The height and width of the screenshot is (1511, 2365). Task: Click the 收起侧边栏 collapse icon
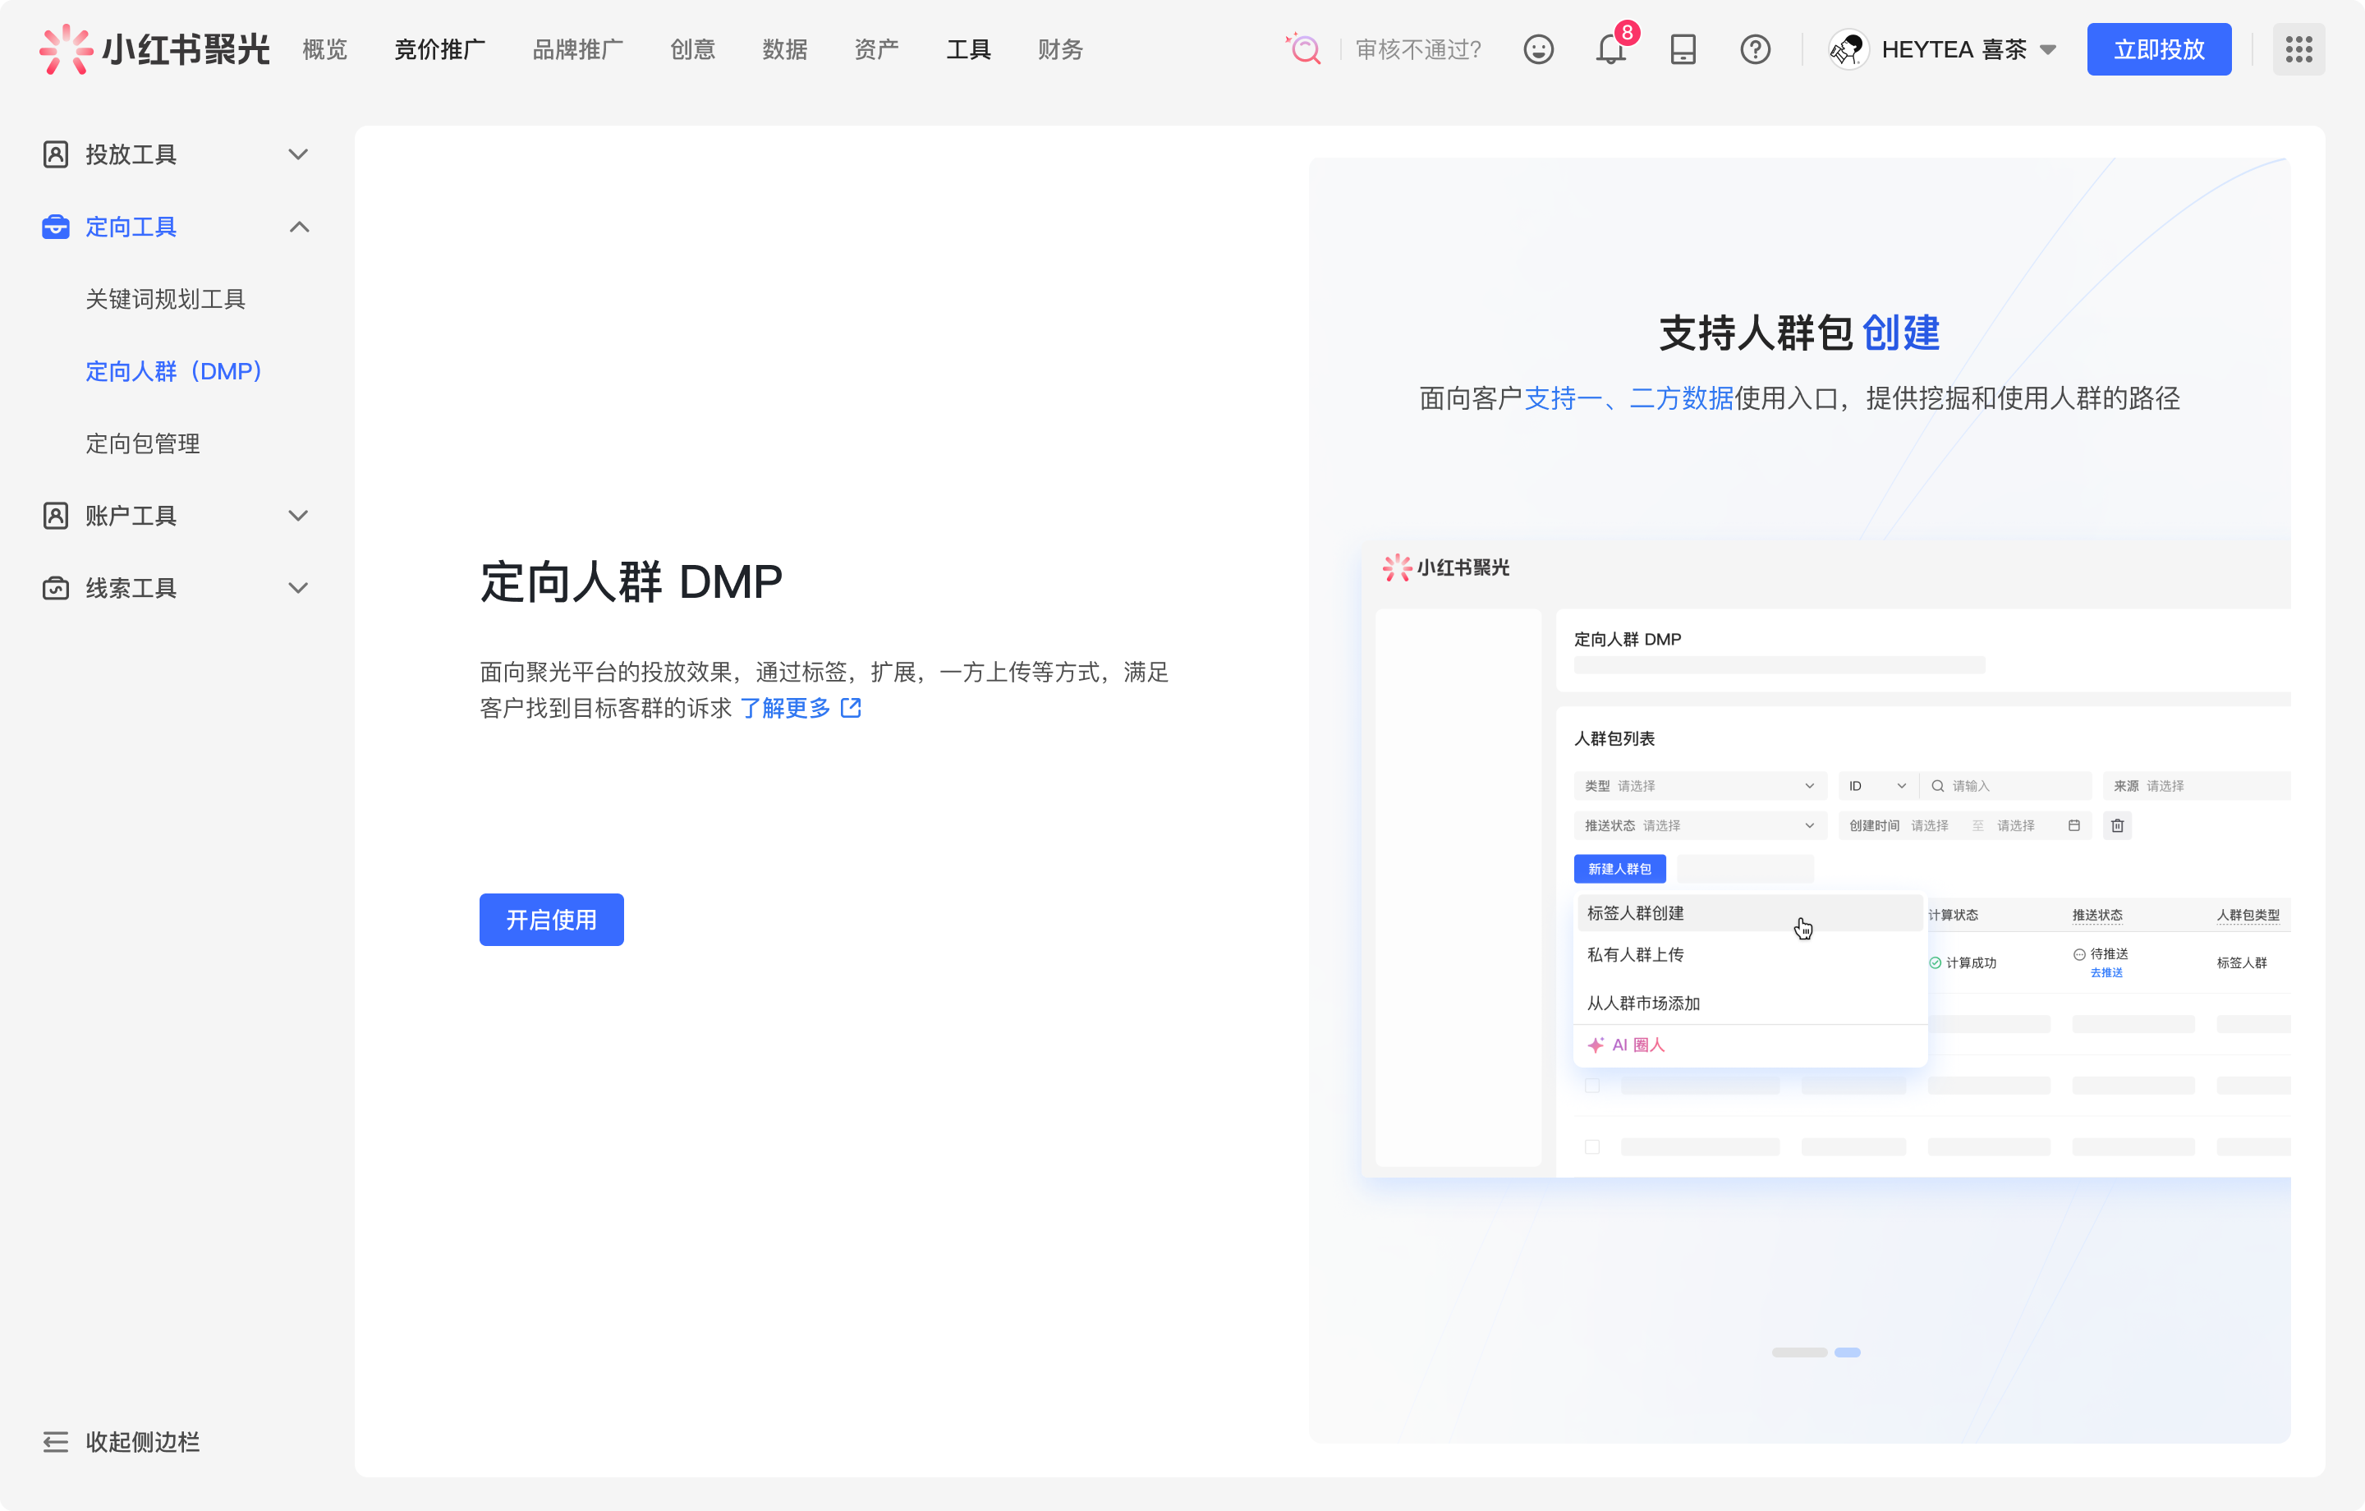coord(56,1441)
